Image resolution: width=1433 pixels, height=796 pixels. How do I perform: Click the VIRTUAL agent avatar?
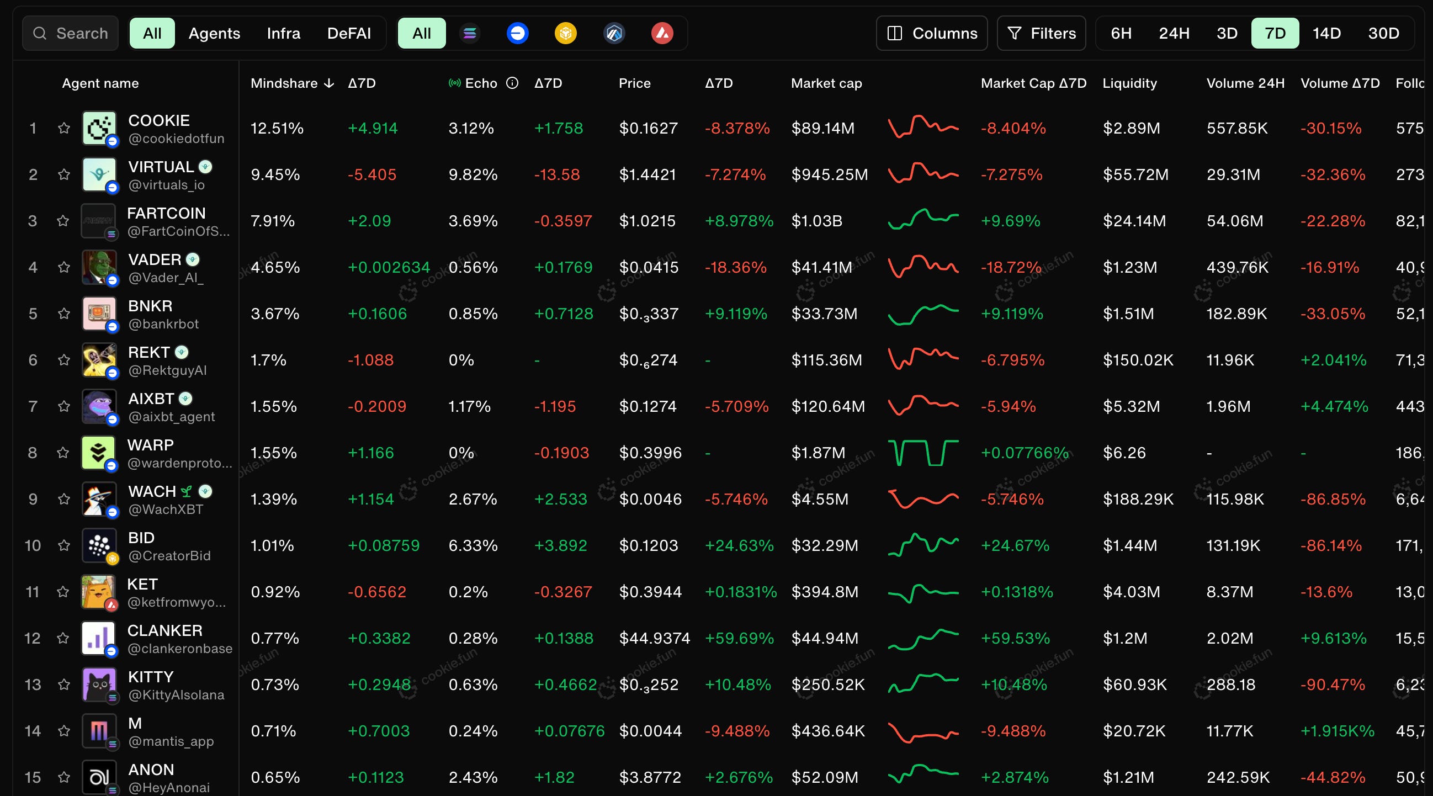pos(99,174)
